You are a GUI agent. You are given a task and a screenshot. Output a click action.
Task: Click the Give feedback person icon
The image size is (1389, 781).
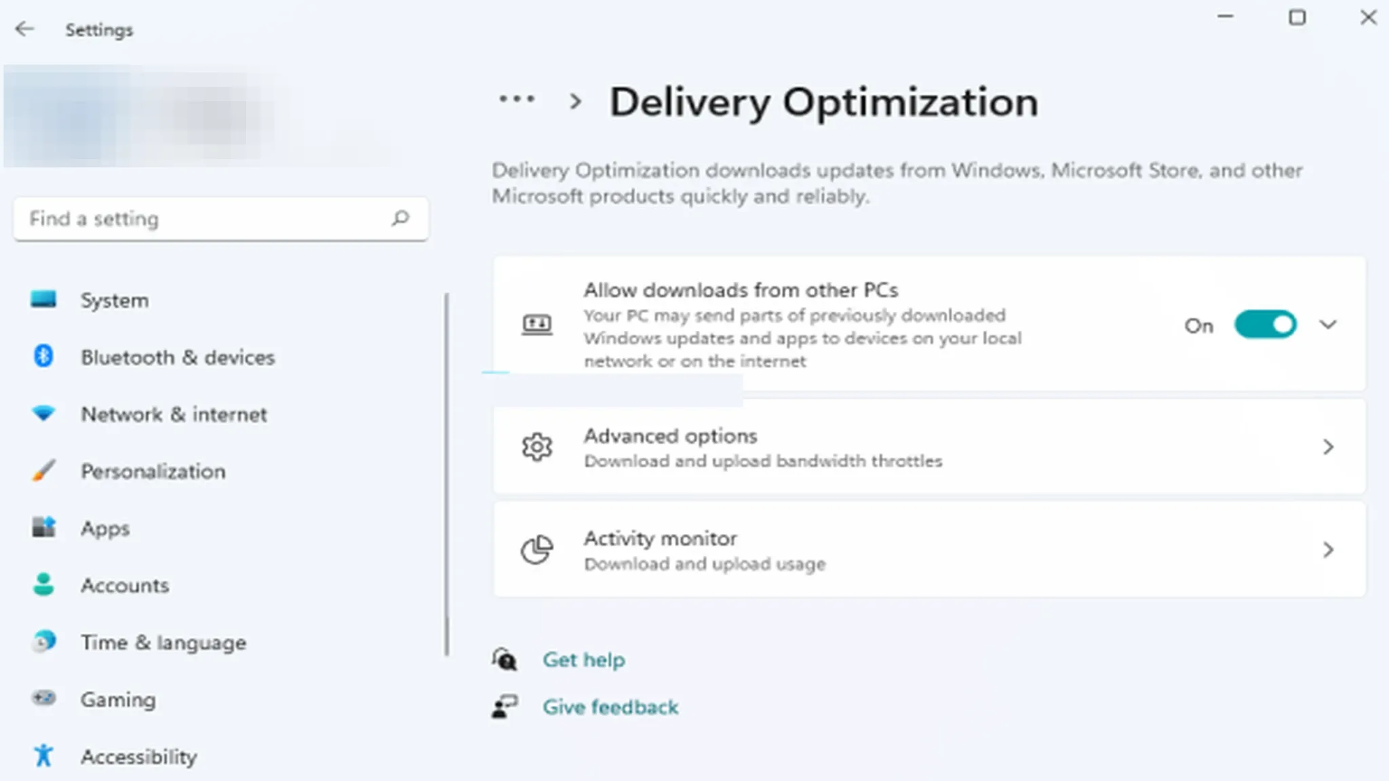pyautogui.click(x=505, y=707)
